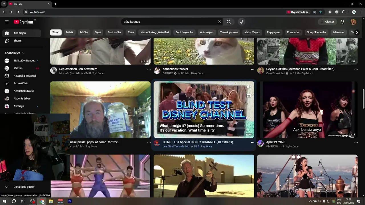Expand the Abonelikler section chevron
The height and width of the screenshot is (205, 365).
point(23,53)
